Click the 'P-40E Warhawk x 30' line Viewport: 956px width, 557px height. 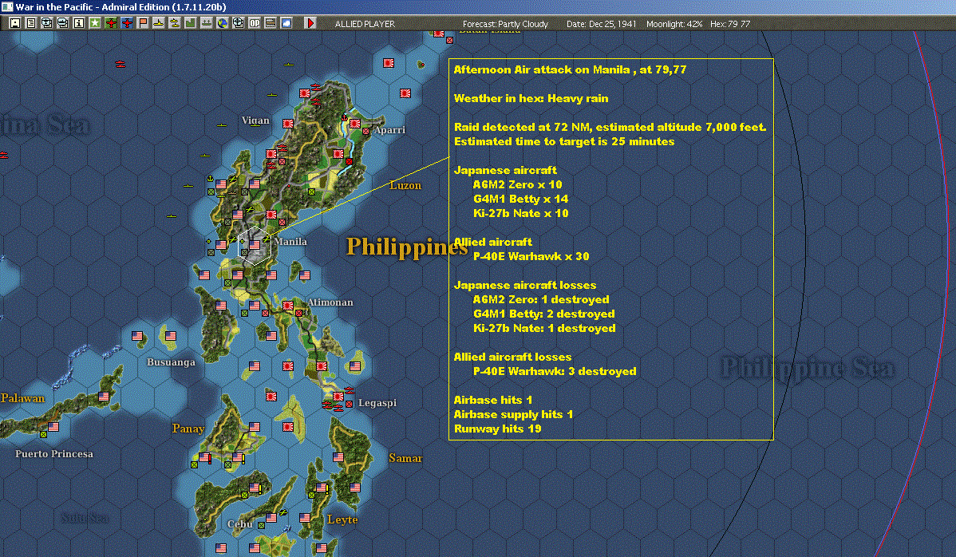coord(531,256)
